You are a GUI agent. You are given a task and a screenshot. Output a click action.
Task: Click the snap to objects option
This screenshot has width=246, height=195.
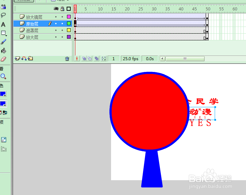point(3,140)
